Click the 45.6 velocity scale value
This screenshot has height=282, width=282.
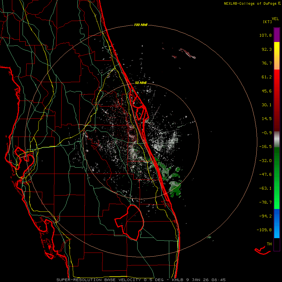[x=267, y=91]
